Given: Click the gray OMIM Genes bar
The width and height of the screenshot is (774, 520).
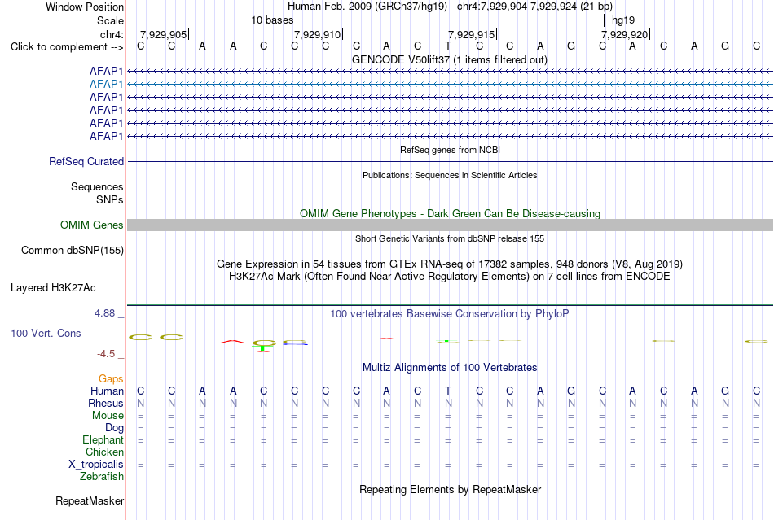Looking at the screenshot, I should pos(451,225).
